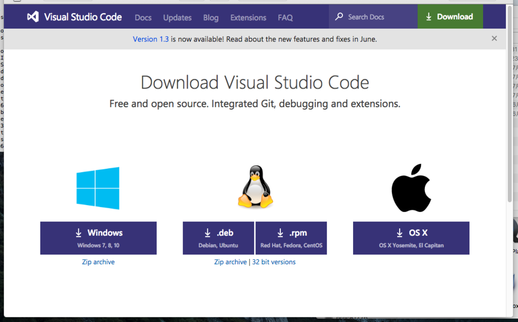Click the Visual Studio Code logo icon
The width and height of the screenshot is (518, 322).
[x=33, y=17]
